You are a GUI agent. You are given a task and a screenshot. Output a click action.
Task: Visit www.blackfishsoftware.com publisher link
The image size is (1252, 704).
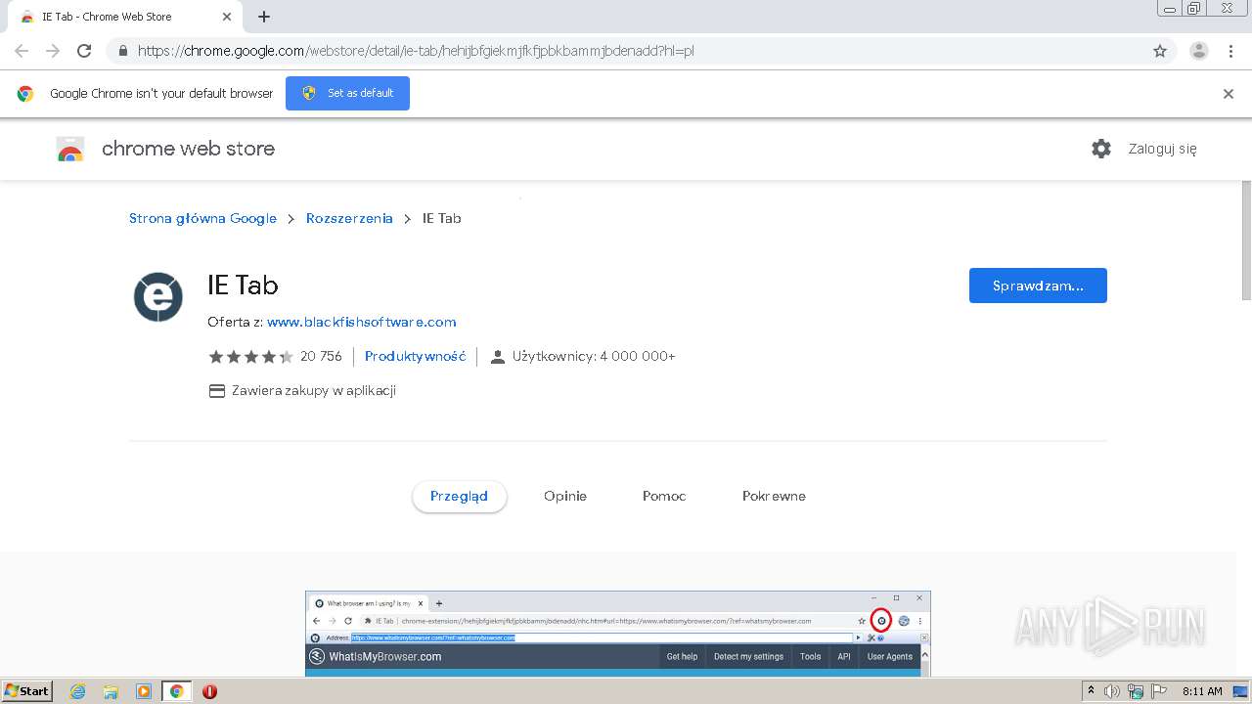point(362,322)
